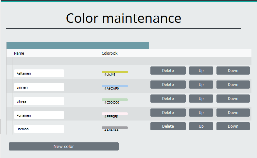Image resolution: width=257 pixels, height=158 pixels.
Task: Click the Colorpick column header
Action: pos(110,53)
